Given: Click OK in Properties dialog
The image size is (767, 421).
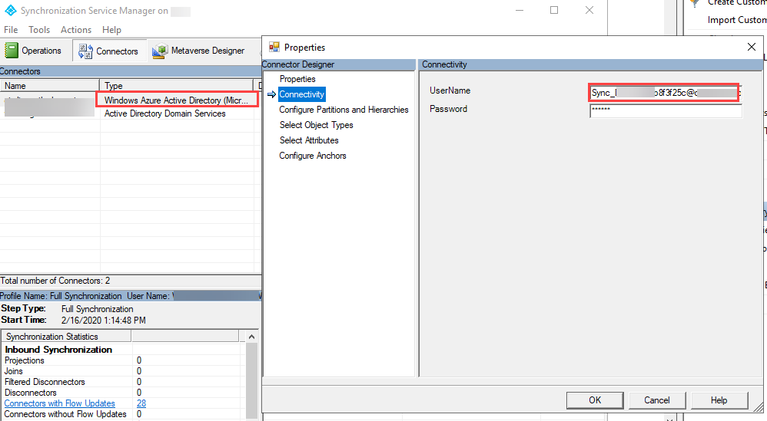Looking at the screenshot, I should tap(595, 400).
